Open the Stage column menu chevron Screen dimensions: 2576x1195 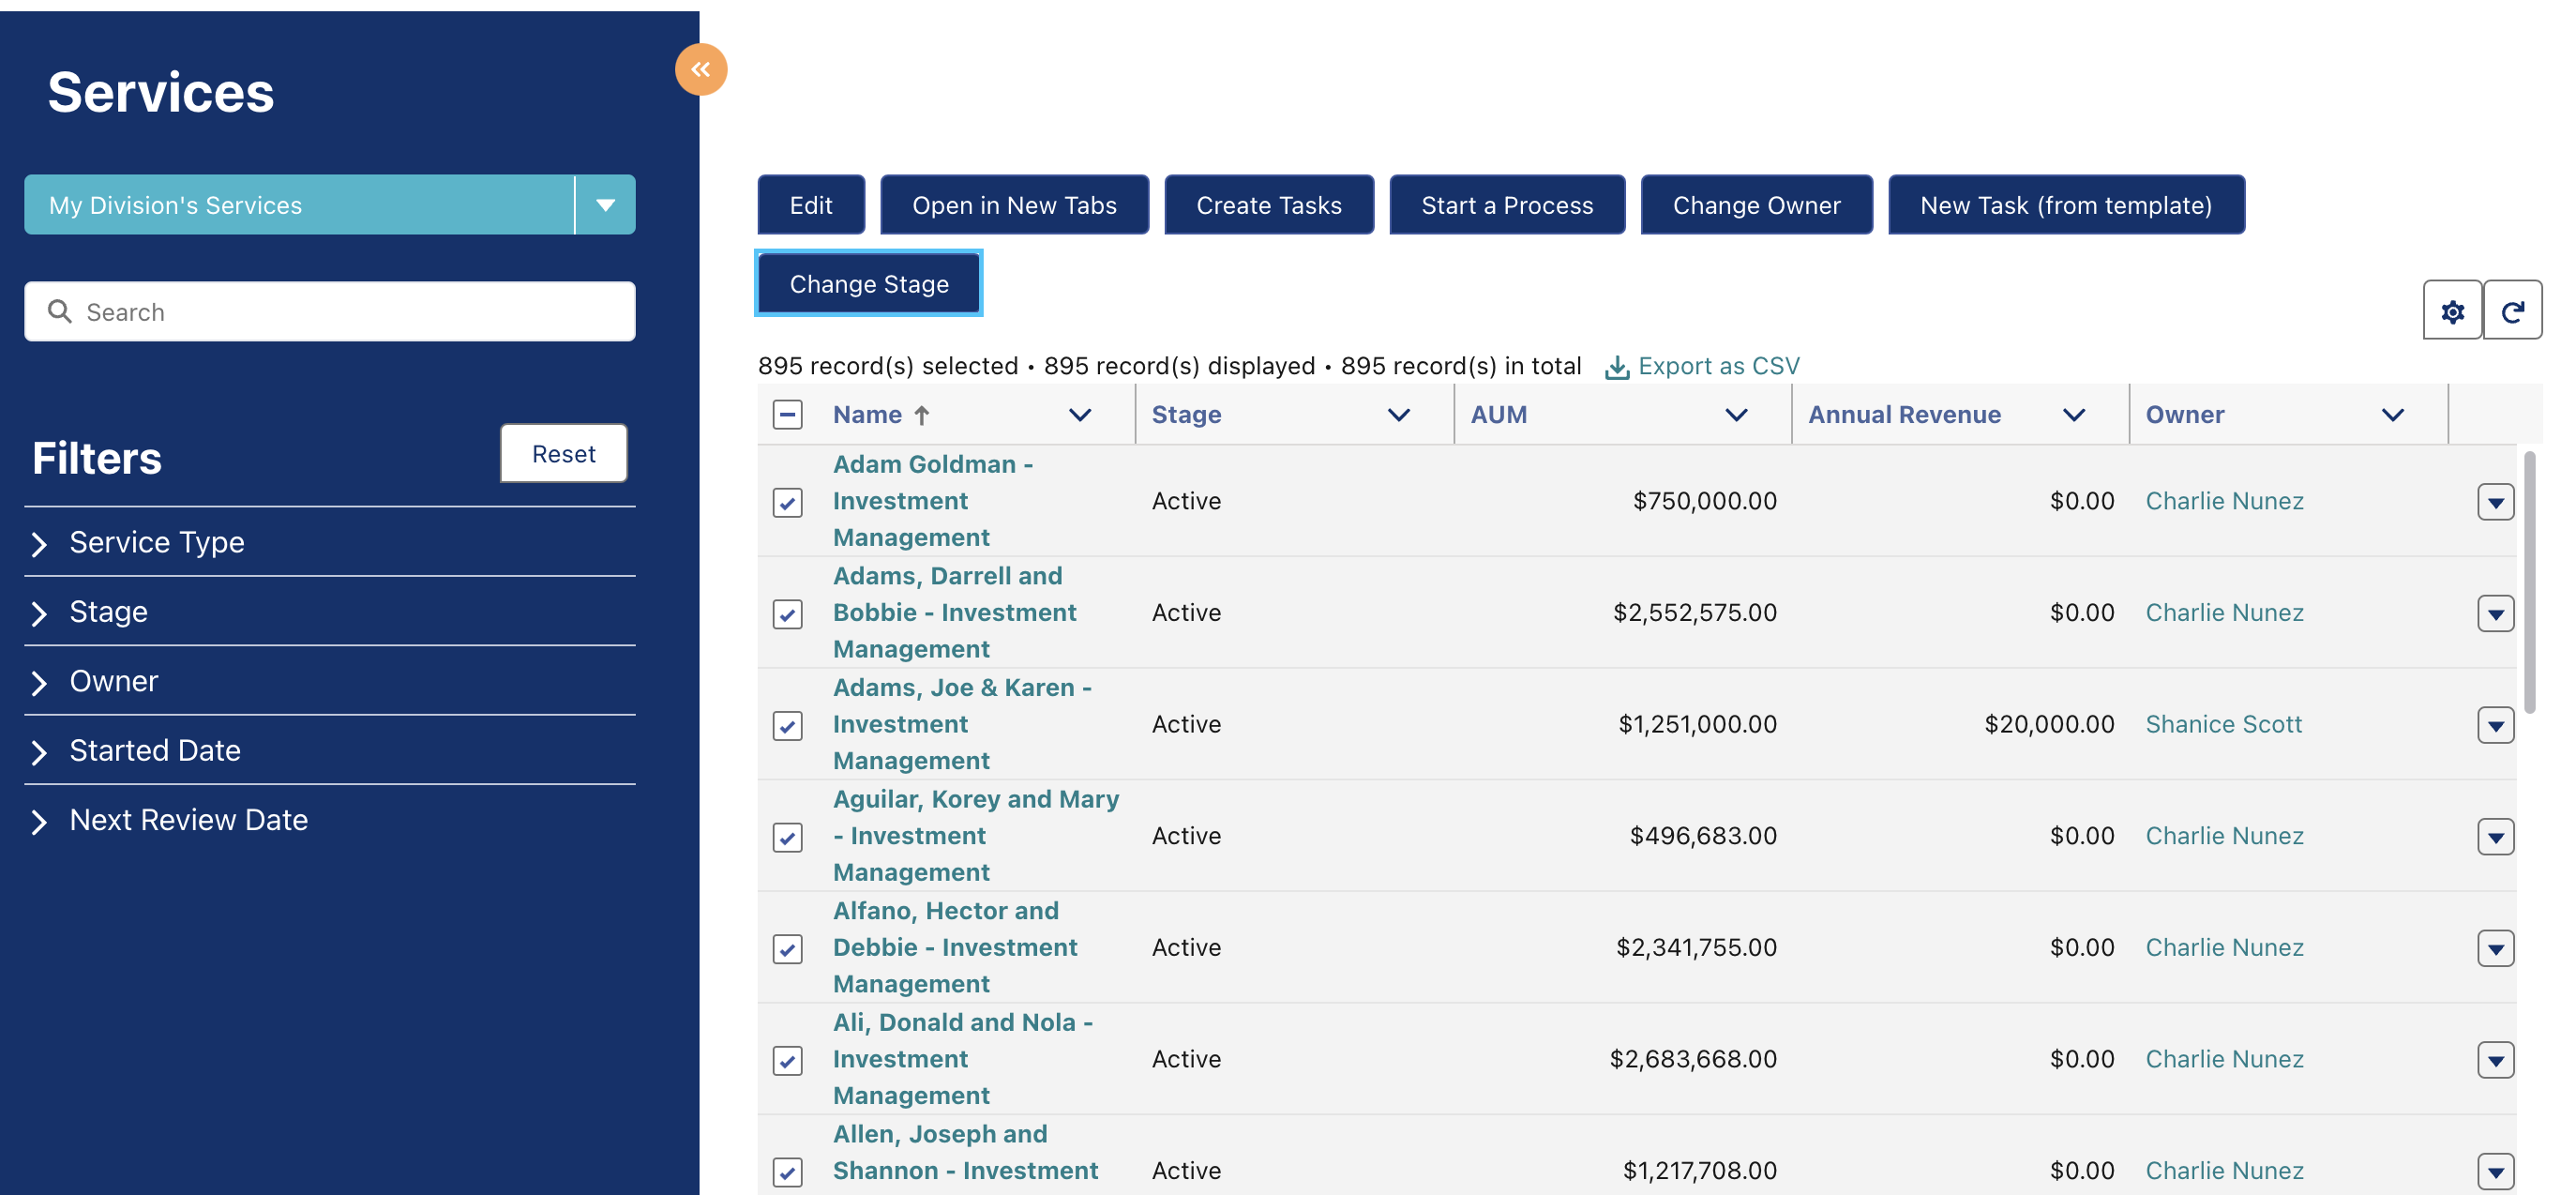pyautogui.click(x=1398, y=415)
